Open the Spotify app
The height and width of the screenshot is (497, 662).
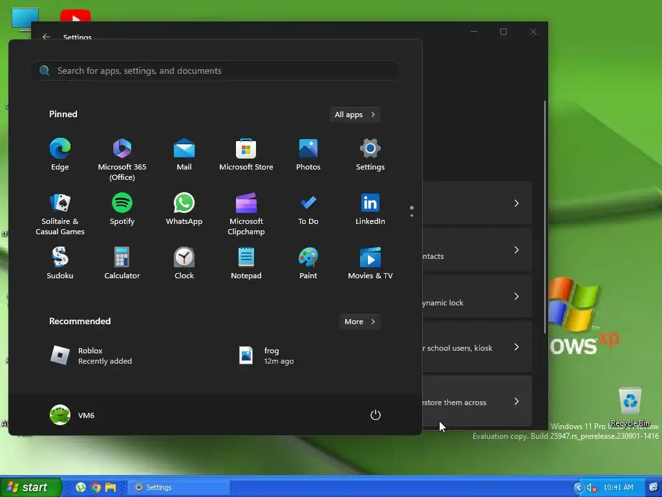click(x=122, y=209)
